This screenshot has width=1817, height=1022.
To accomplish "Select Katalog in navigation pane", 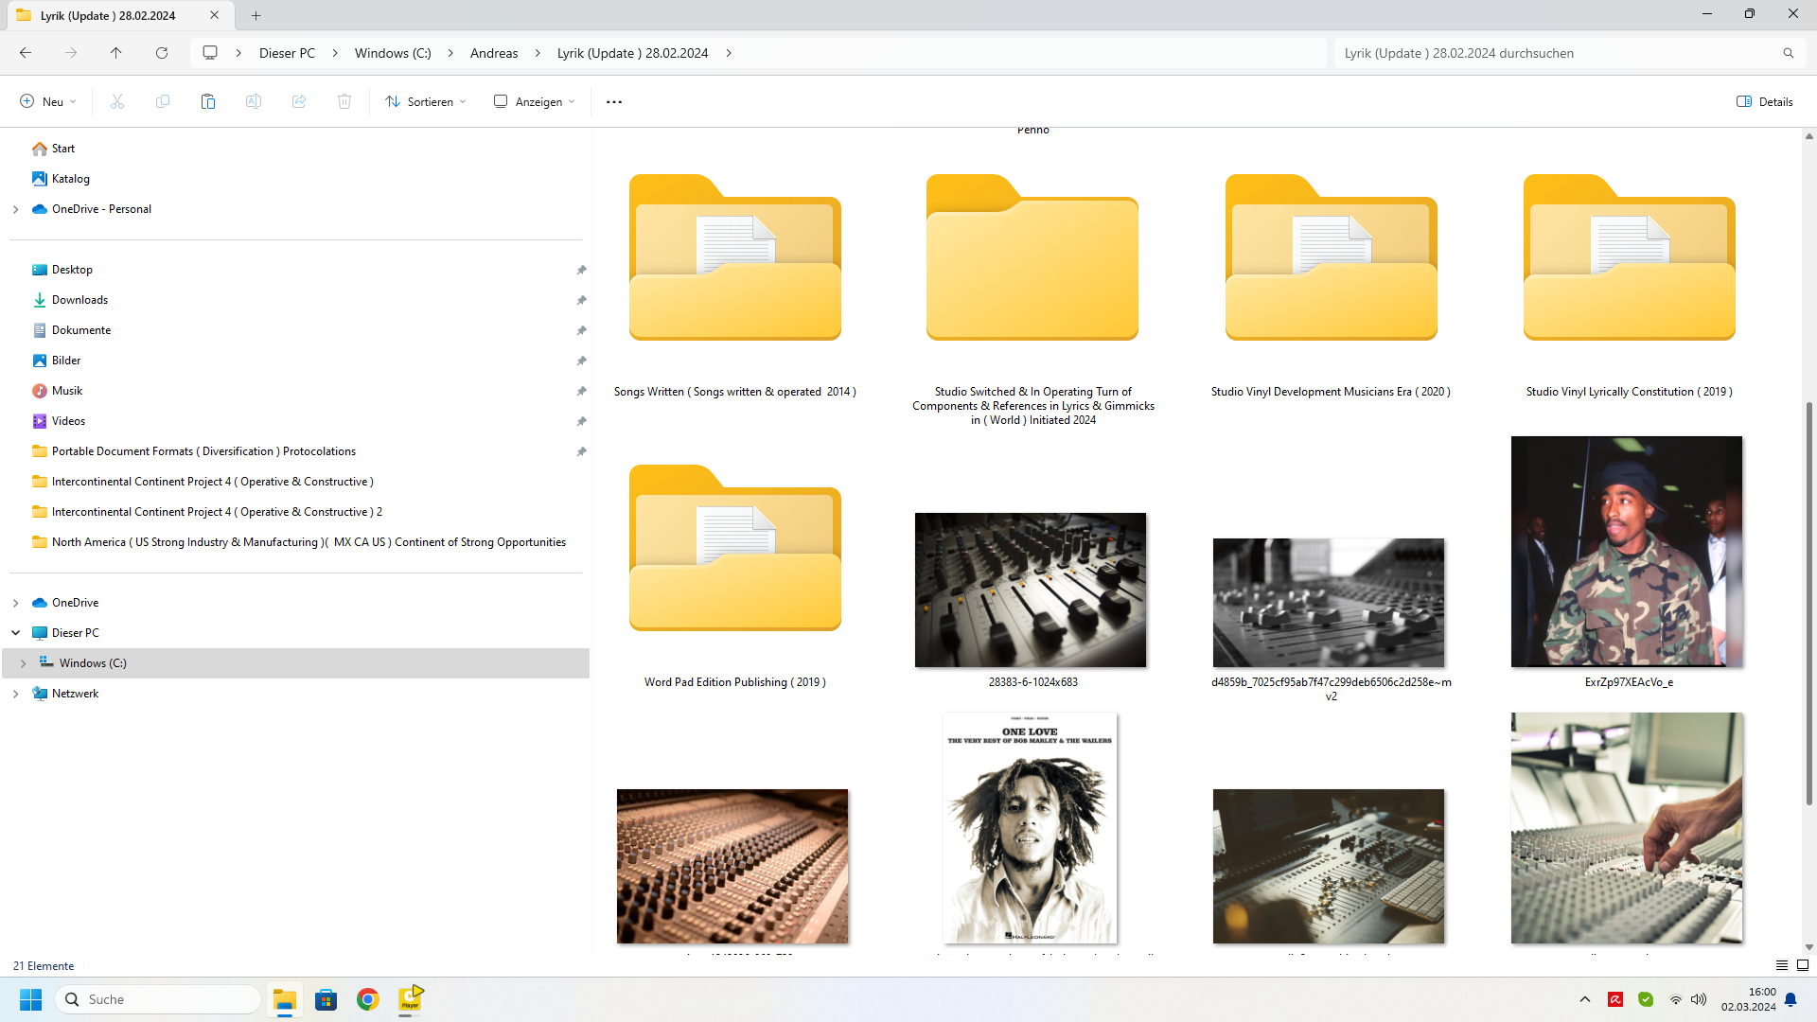I will [71, 179].
